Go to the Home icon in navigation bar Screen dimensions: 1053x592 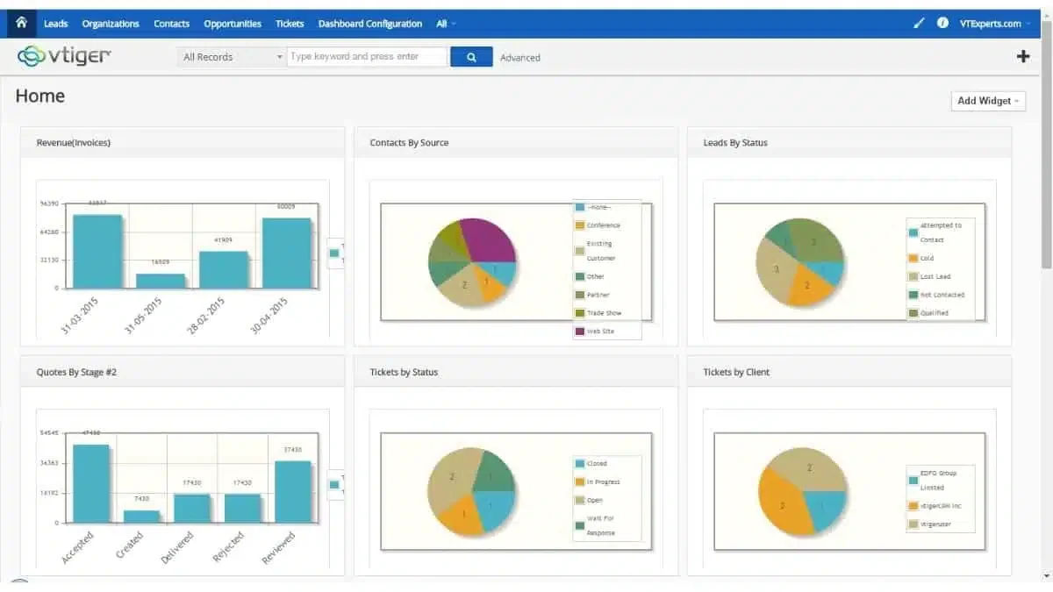pyautogui.click(x=21, y=23)
